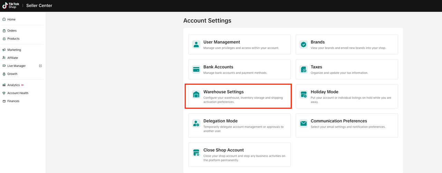
Task: Click the Brands verified badge icon
Action: [x=304, y=44]
